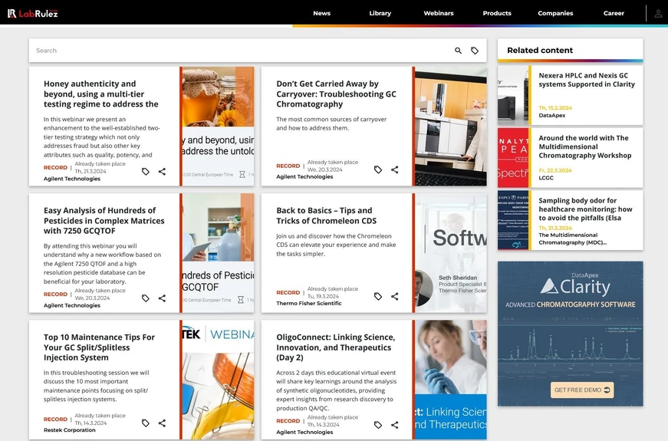The image size is (668, 441).
Task: Open the Webinars menu
Action: (439, 13)
